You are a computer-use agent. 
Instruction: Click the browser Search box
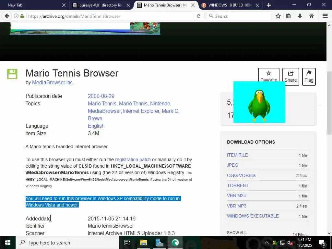[x=239, y=16]
